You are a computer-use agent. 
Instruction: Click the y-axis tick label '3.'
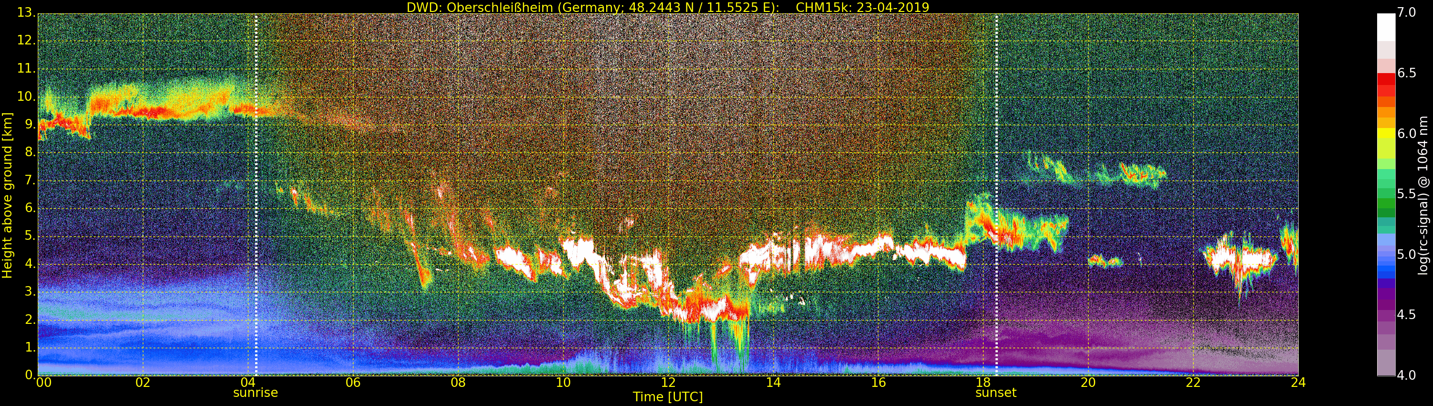point(30,291)
